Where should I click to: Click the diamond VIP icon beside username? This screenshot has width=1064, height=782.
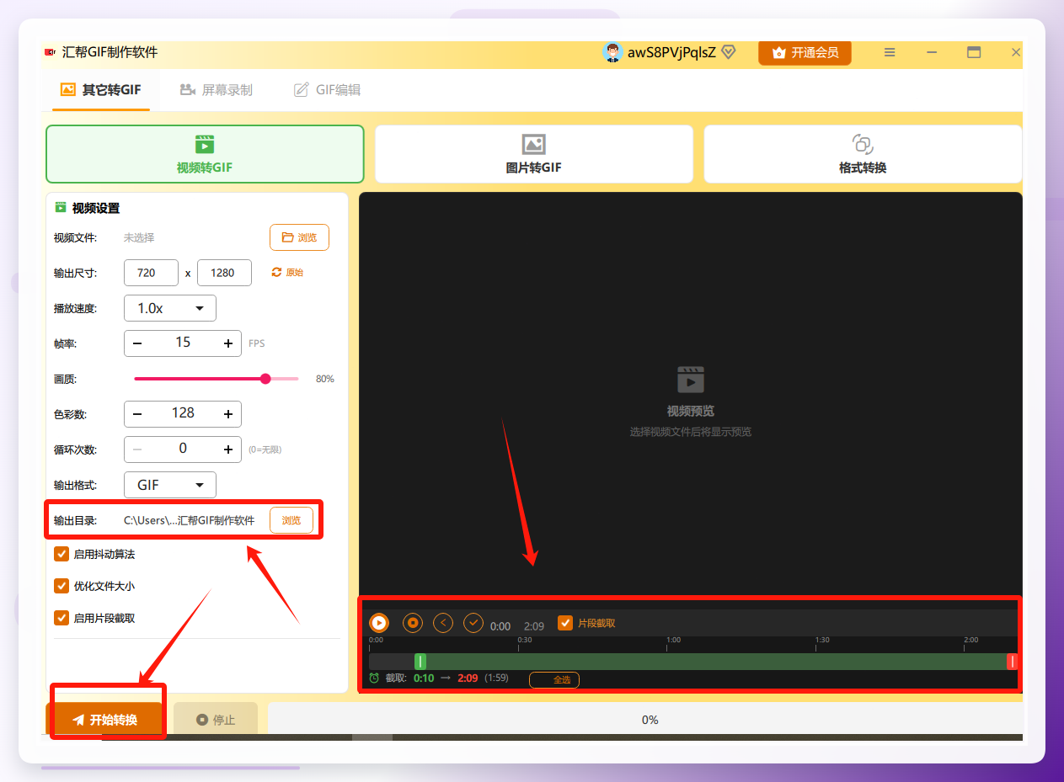(x=729, y=52)
